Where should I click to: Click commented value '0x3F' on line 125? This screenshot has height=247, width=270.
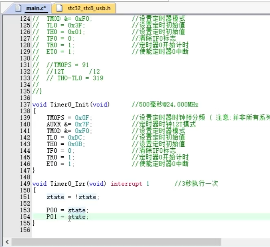pyautogui.click(x=75, y=25)
